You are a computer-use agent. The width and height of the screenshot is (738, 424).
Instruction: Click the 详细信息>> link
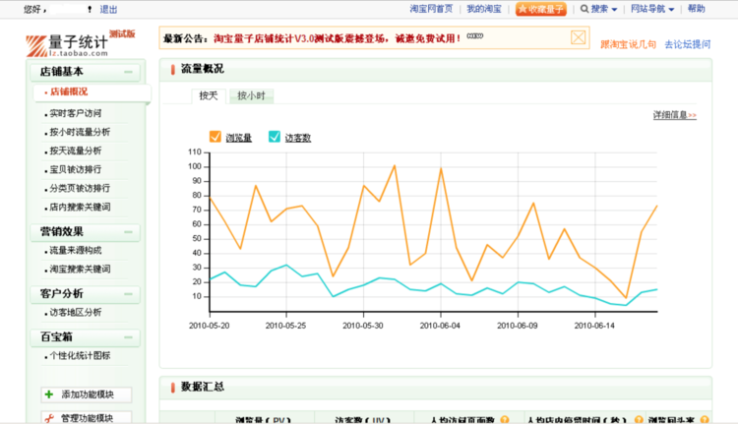(x=674, y=115)
